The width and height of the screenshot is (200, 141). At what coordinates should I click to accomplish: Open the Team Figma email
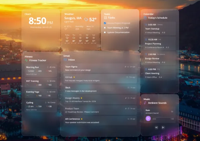tap(100, 68)
